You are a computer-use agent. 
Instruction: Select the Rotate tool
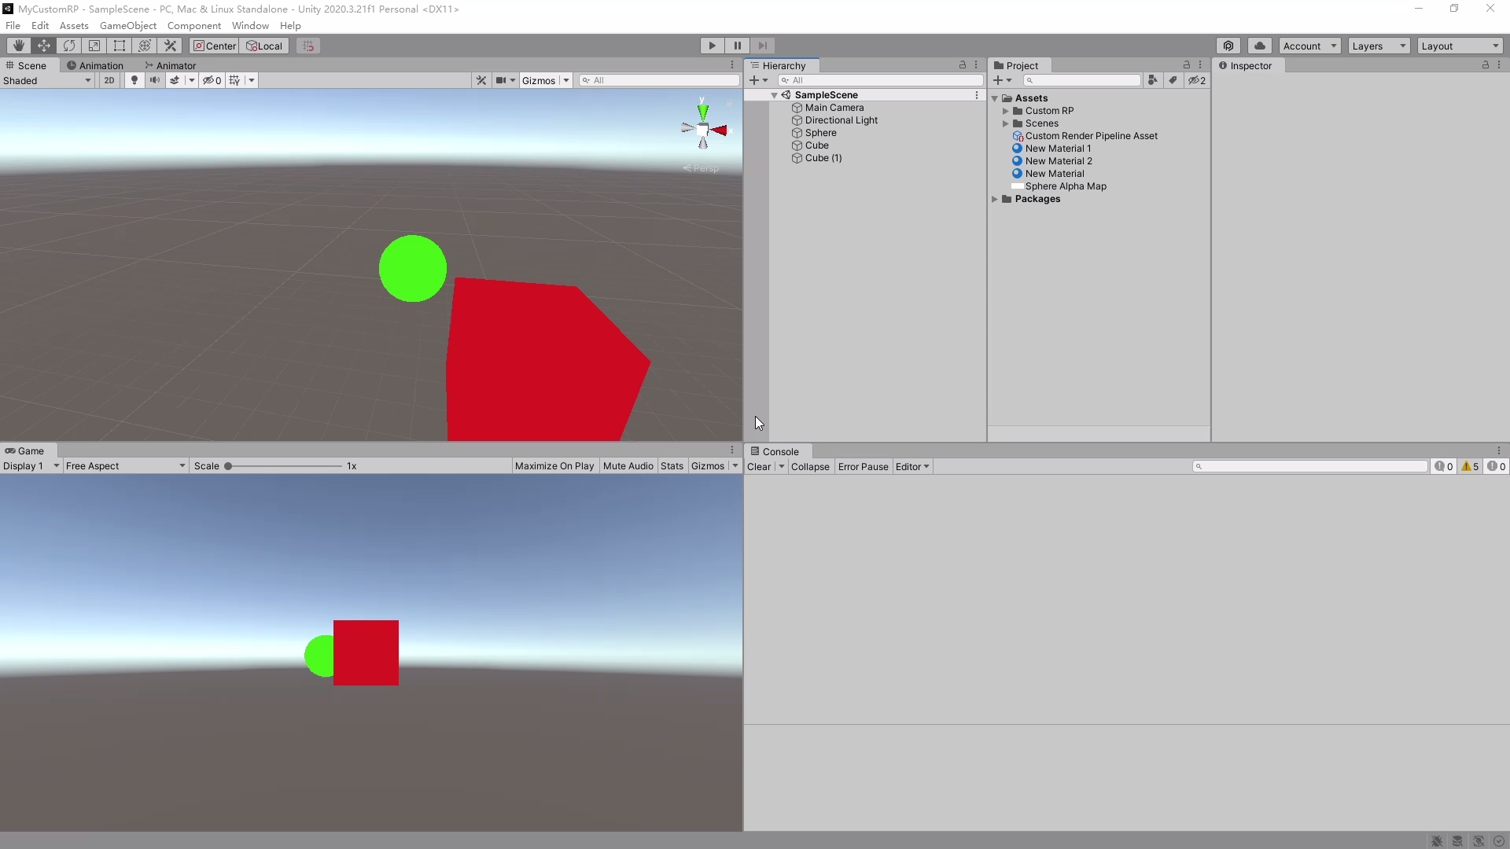click(69, 46)
